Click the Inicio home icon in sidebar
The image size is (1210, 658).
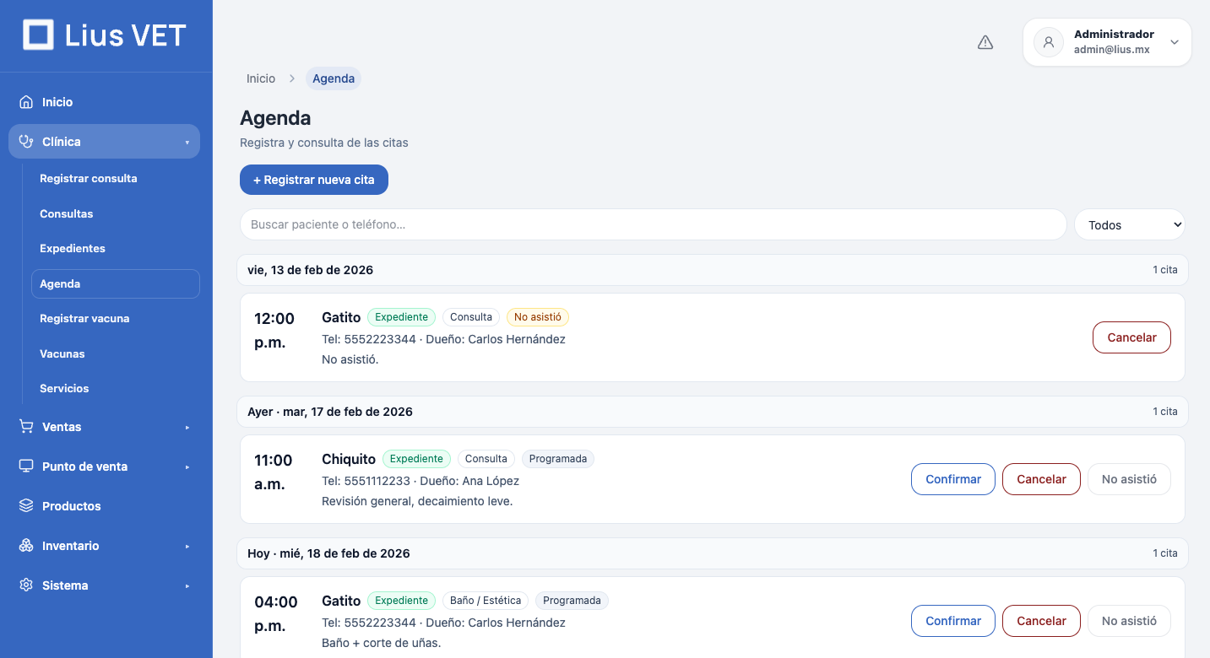26,101
